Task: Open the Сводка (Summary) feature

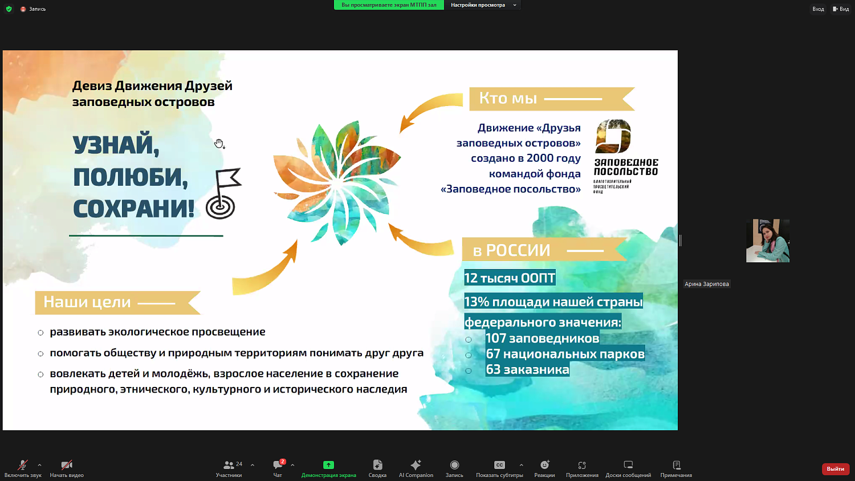Action: (377, 468)
